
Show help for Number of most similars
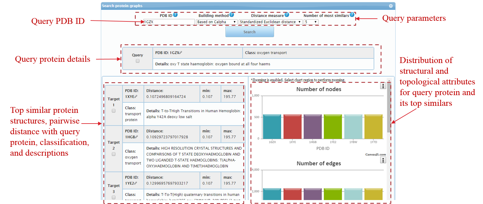point(352,15)
